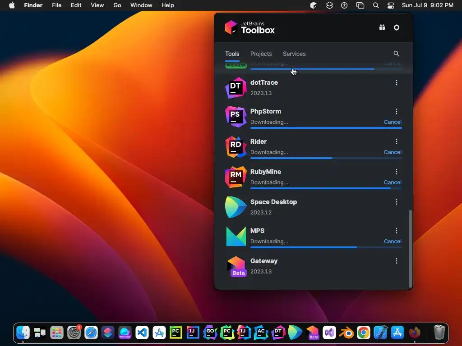
Task: Click the Gateway Beta icon in the tools list
Action: pyautogui.click(x=236, y=266)
